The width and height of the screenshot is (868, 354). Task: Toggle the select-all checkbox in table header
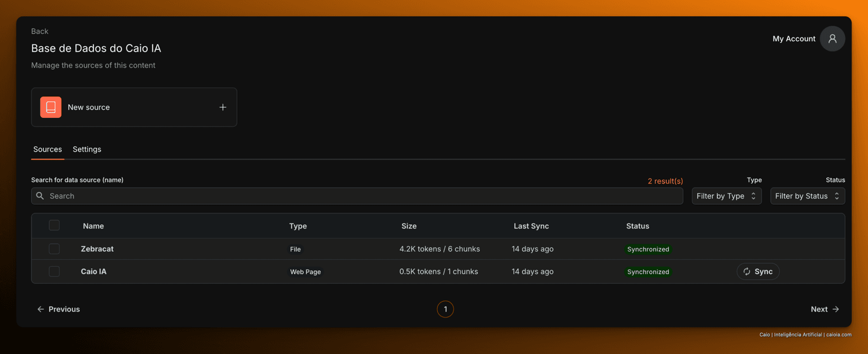click(54, 225)
